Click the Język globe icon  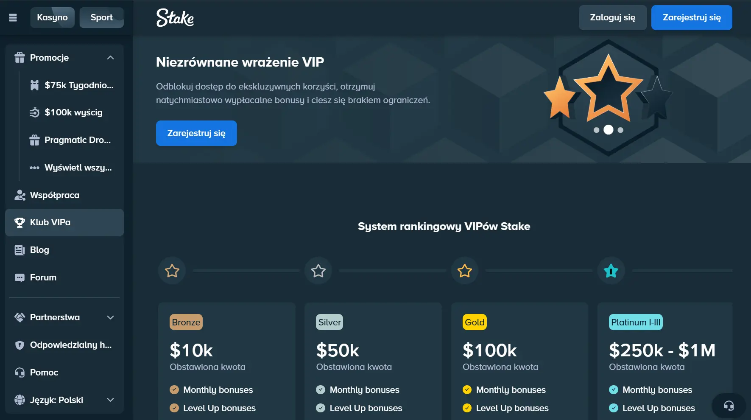coord(20,400)
